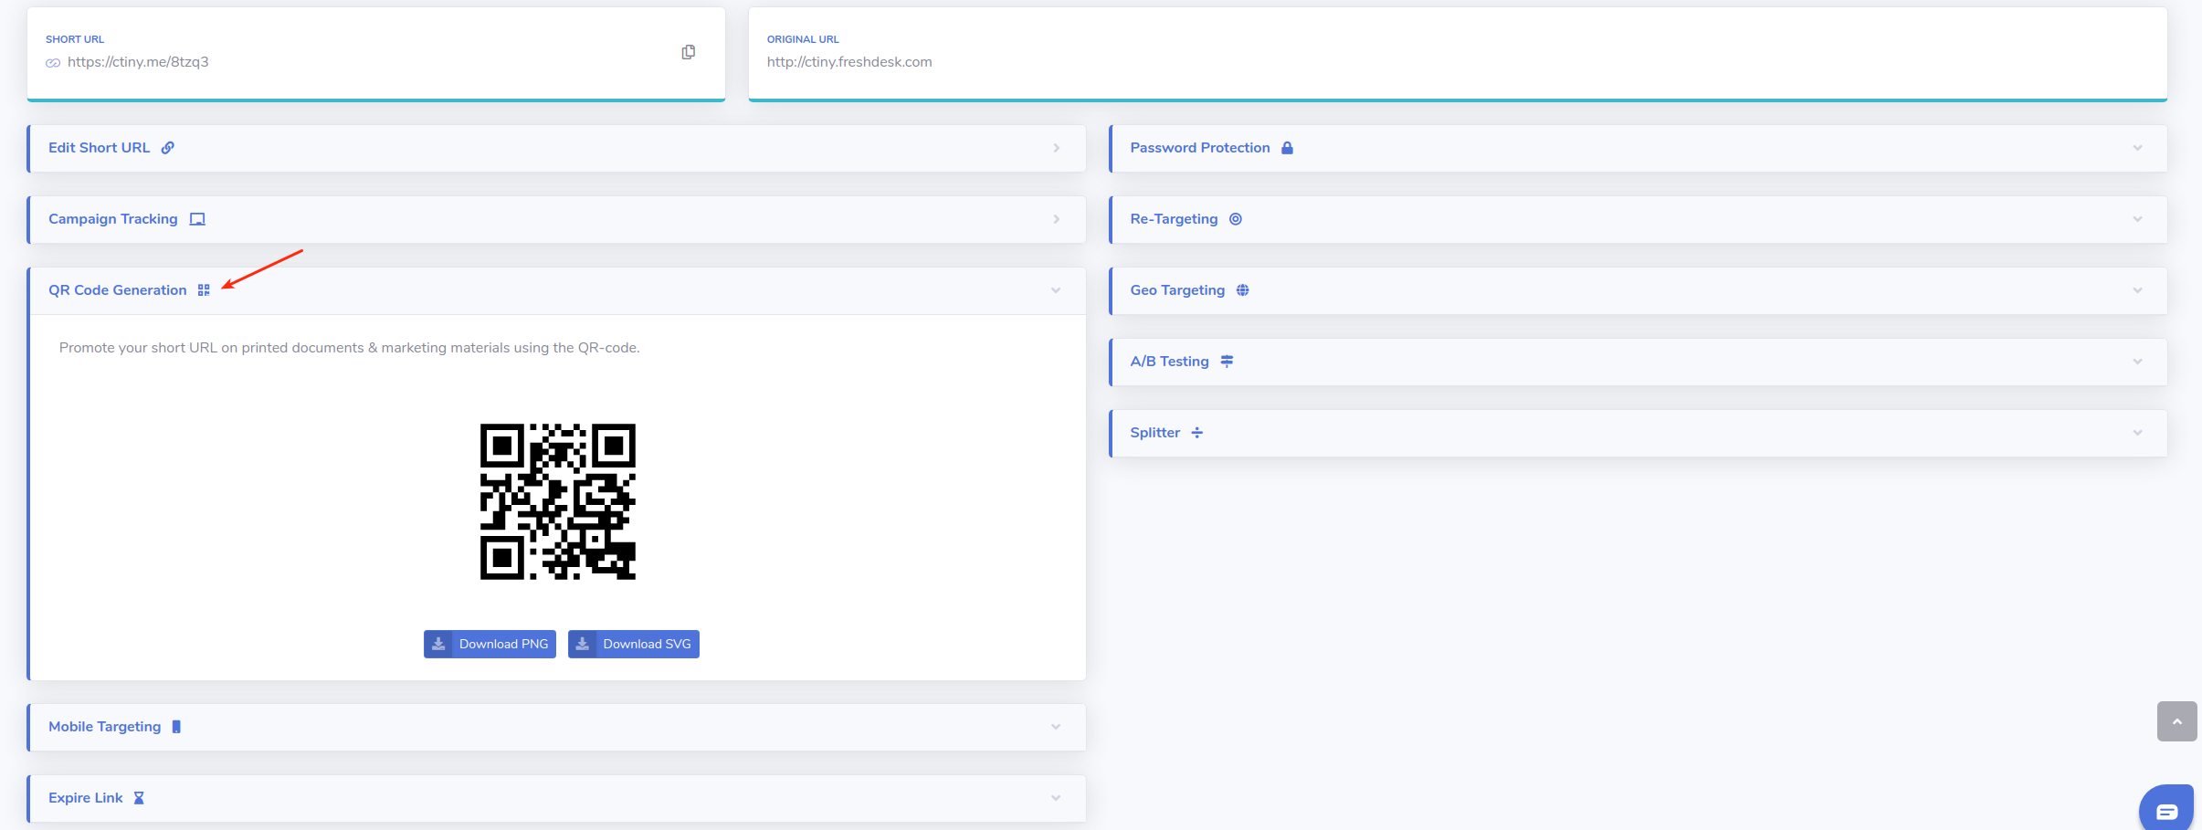
Task: Click the chain icon next to Edit Short URL
Action: [x=168, y=148]
